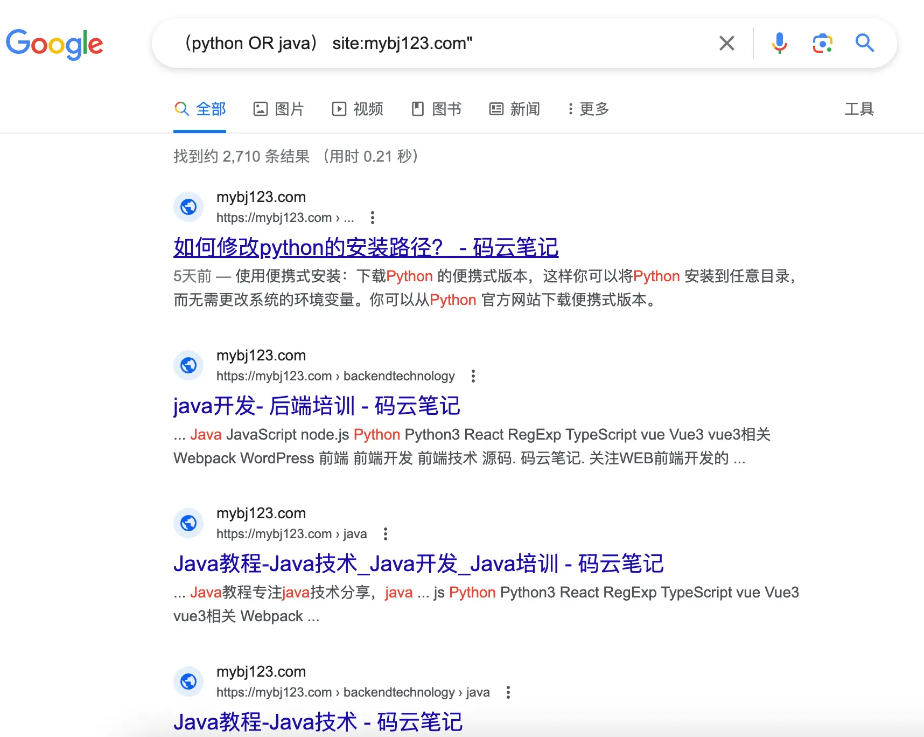The height and width of the screenshot is (737, 924).
Task: Click the globe favicon beside the Java教程 result
Action: 188,523
